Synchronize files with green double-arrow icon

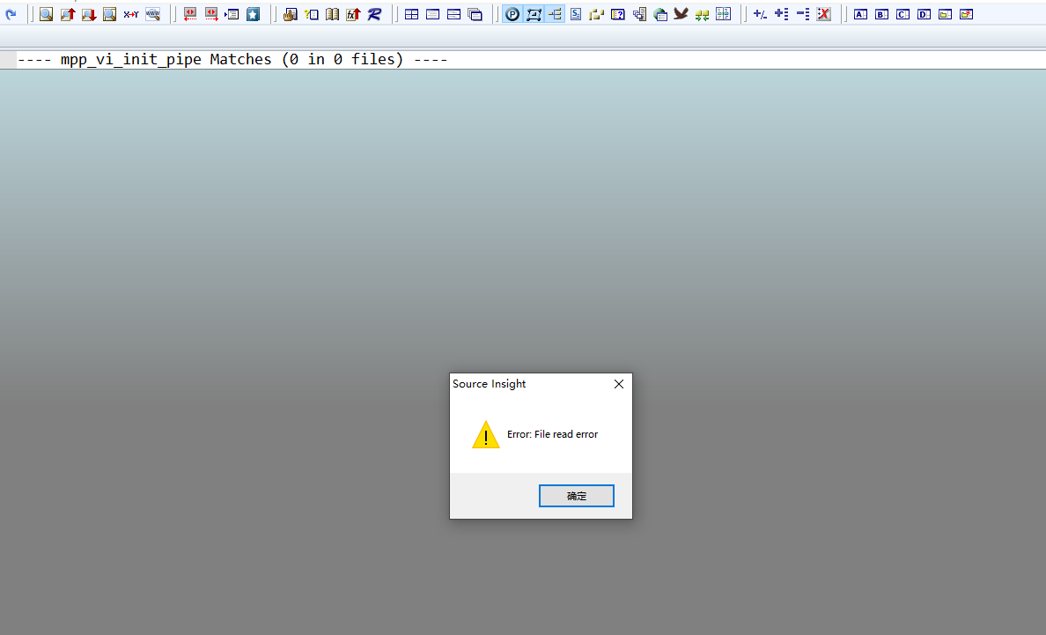click(702, 14)
